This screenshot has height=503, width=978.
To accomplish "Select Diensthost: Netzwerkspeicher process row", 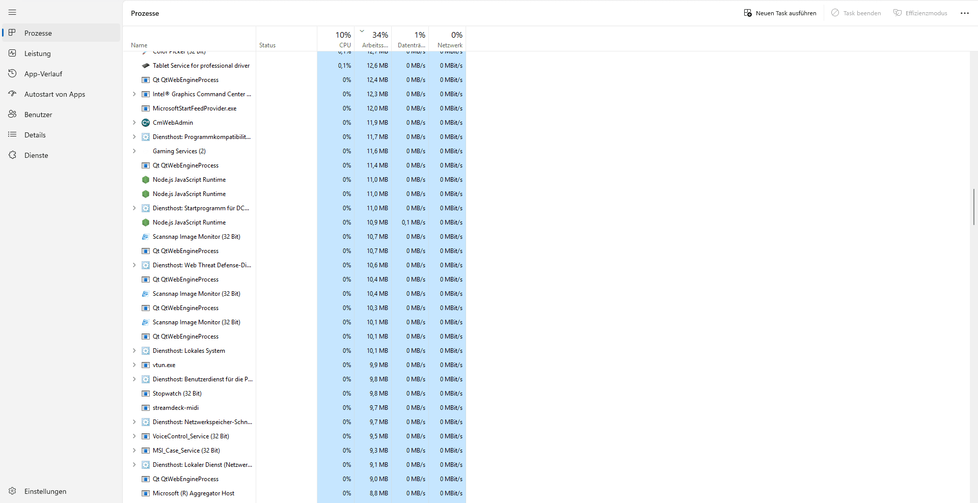I will point(294,422).
